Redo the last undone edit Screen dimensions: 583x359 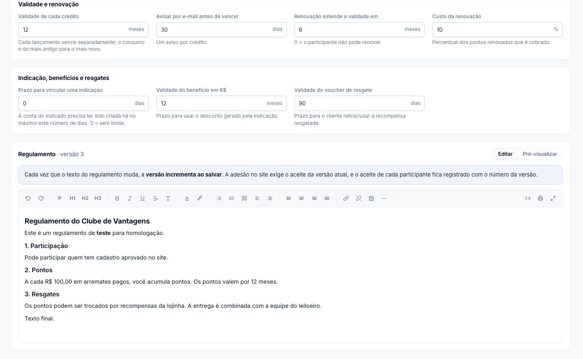[x=41, y=198]
